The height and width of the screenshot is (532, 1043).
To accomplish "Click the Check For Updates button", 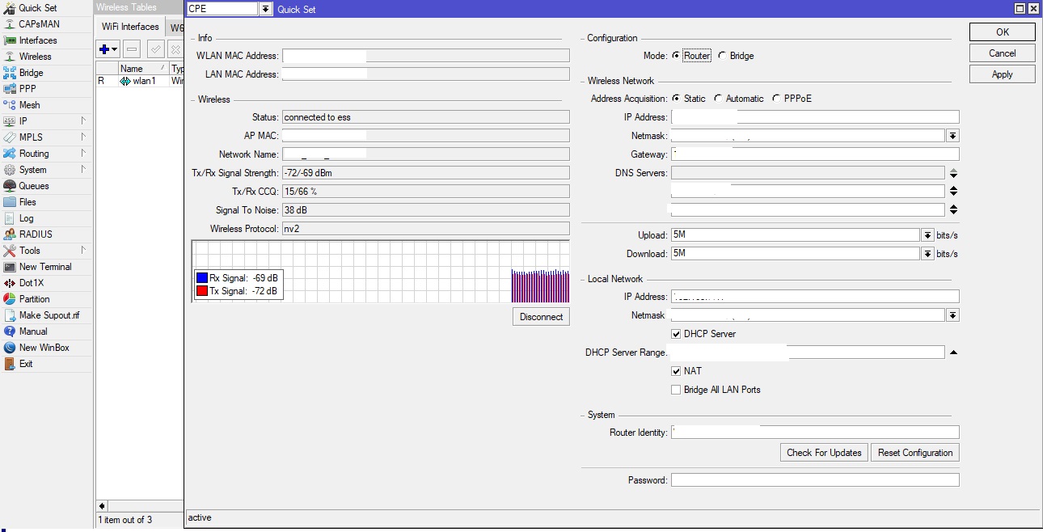I will [824, 453].
